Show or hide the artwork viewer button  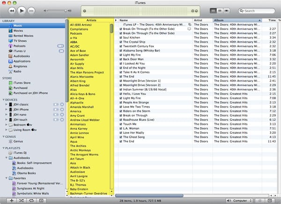pos(41,200)
